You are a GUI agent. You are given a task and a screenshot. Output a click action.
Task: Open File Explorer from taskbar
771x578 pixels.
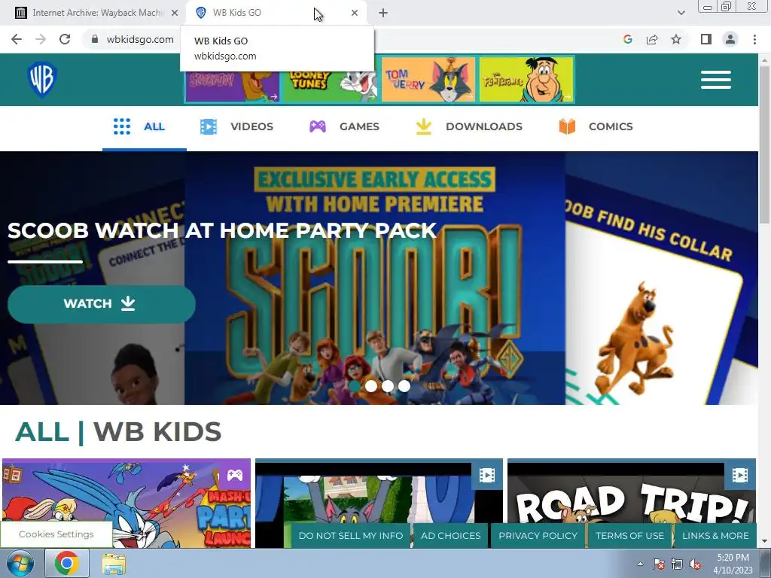[114, 564]
